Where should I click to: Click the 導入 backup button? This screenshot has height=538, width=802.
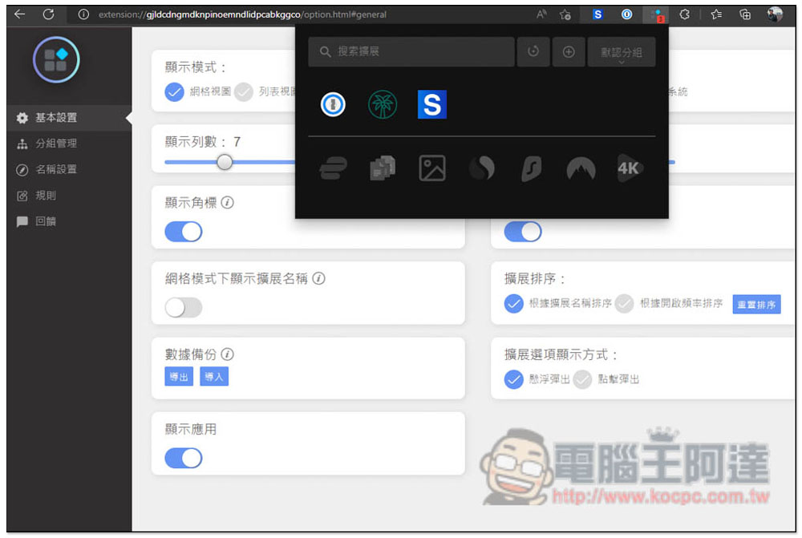(x=214, y=377)
